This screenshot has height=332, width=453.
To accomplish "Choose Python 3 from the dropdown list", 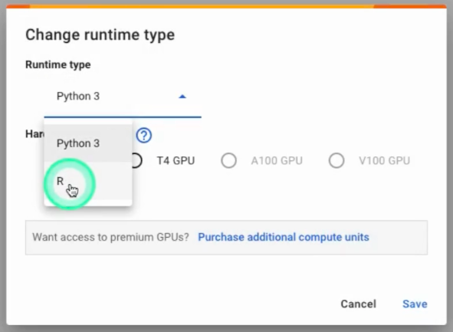I will coord(88,143).
